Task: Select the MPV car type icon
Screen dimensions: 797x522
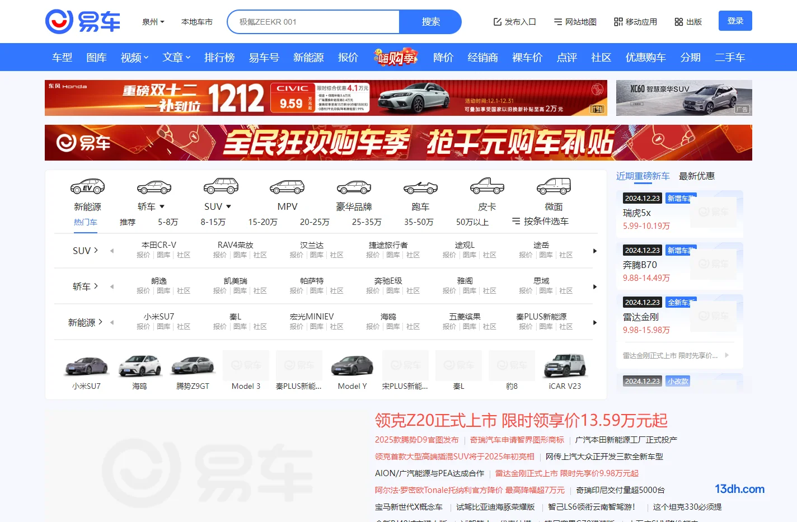Action: pyautogui.click(x=287, y=186)
